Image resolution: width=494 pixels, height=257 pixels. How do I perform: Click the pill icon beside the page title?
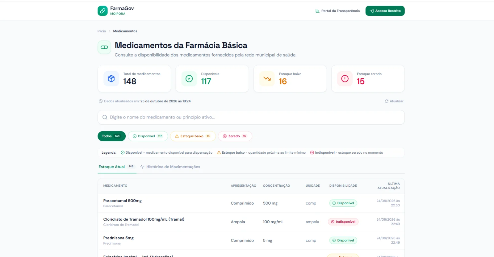tap(104, 47)
